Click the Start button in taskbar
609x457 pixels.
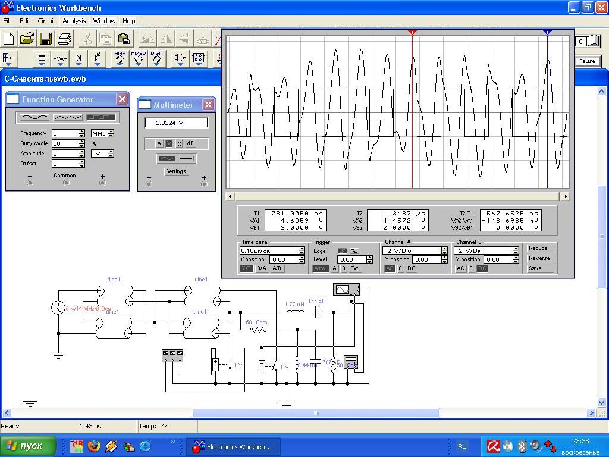29,446
